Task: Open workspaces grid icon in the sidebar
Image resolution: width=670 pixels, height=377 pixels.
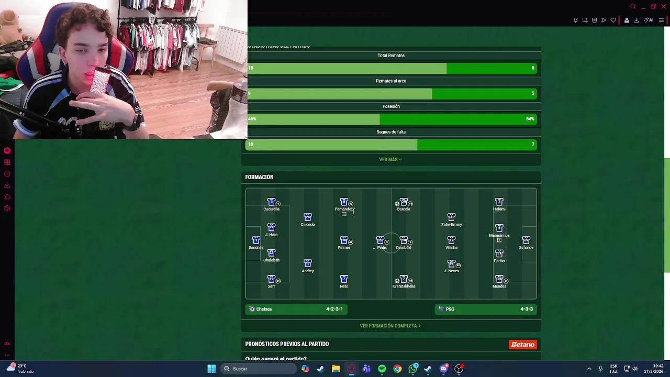Action: pos(7,162)
